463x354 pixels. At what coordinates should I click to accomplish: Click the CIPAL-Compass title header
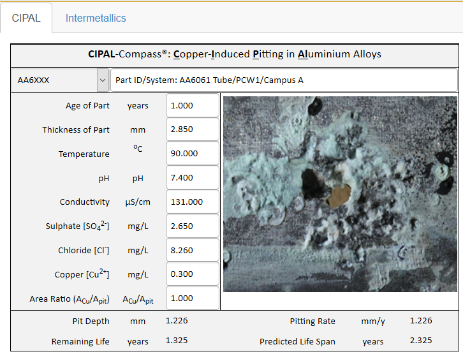234,54
